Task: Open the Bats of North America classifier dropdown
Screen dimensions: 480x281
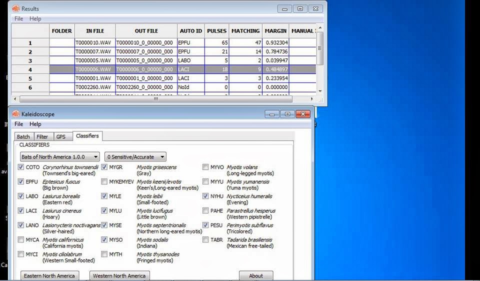Action: (59, 156)
